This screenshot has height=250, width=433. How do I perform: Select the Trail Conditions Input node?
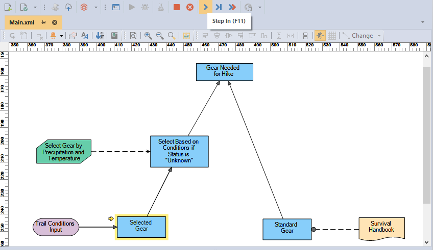pos(56,227)
